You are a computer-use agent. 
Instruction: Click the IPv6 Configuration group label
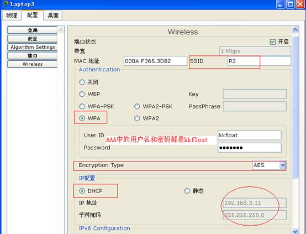[x=104, y=228]
